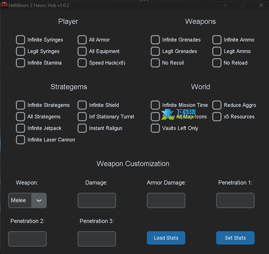The width and height of the screenshot is (269, 254).
Task: Apply values with Set Stats button
Action: (235, 238)
